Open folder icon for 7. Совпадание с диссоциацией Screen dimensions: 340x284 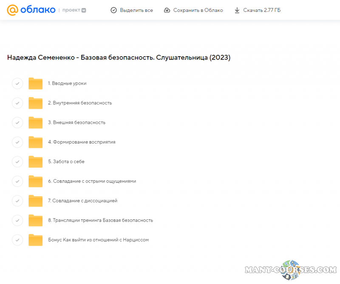pyautogui.click(x=36, y=201)
